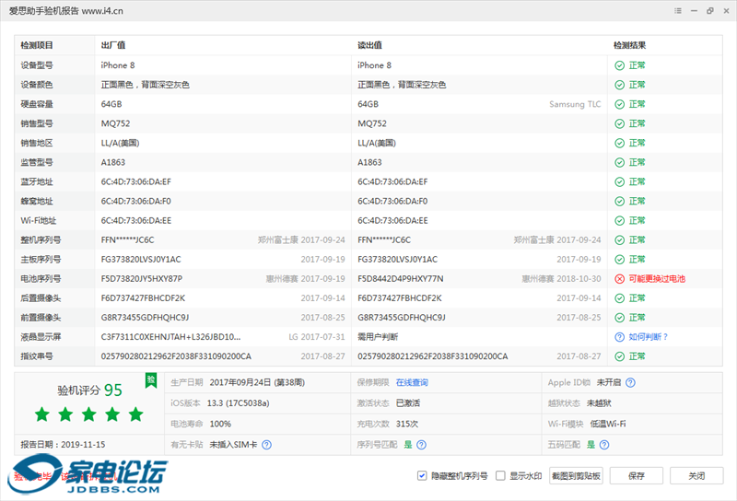
Task: Click the 低温Wi-Fi module value
Action: coord(608,424)
